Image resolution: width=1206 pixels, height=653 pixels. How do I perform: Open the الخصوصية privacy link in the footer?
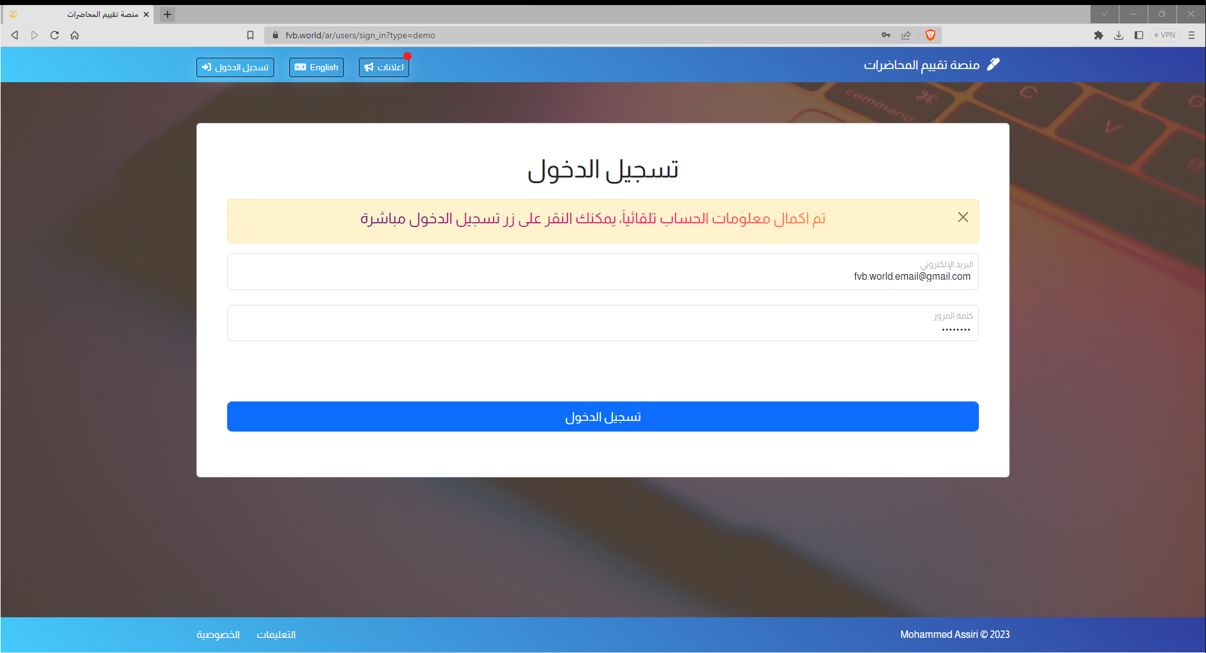pos(218,634)
